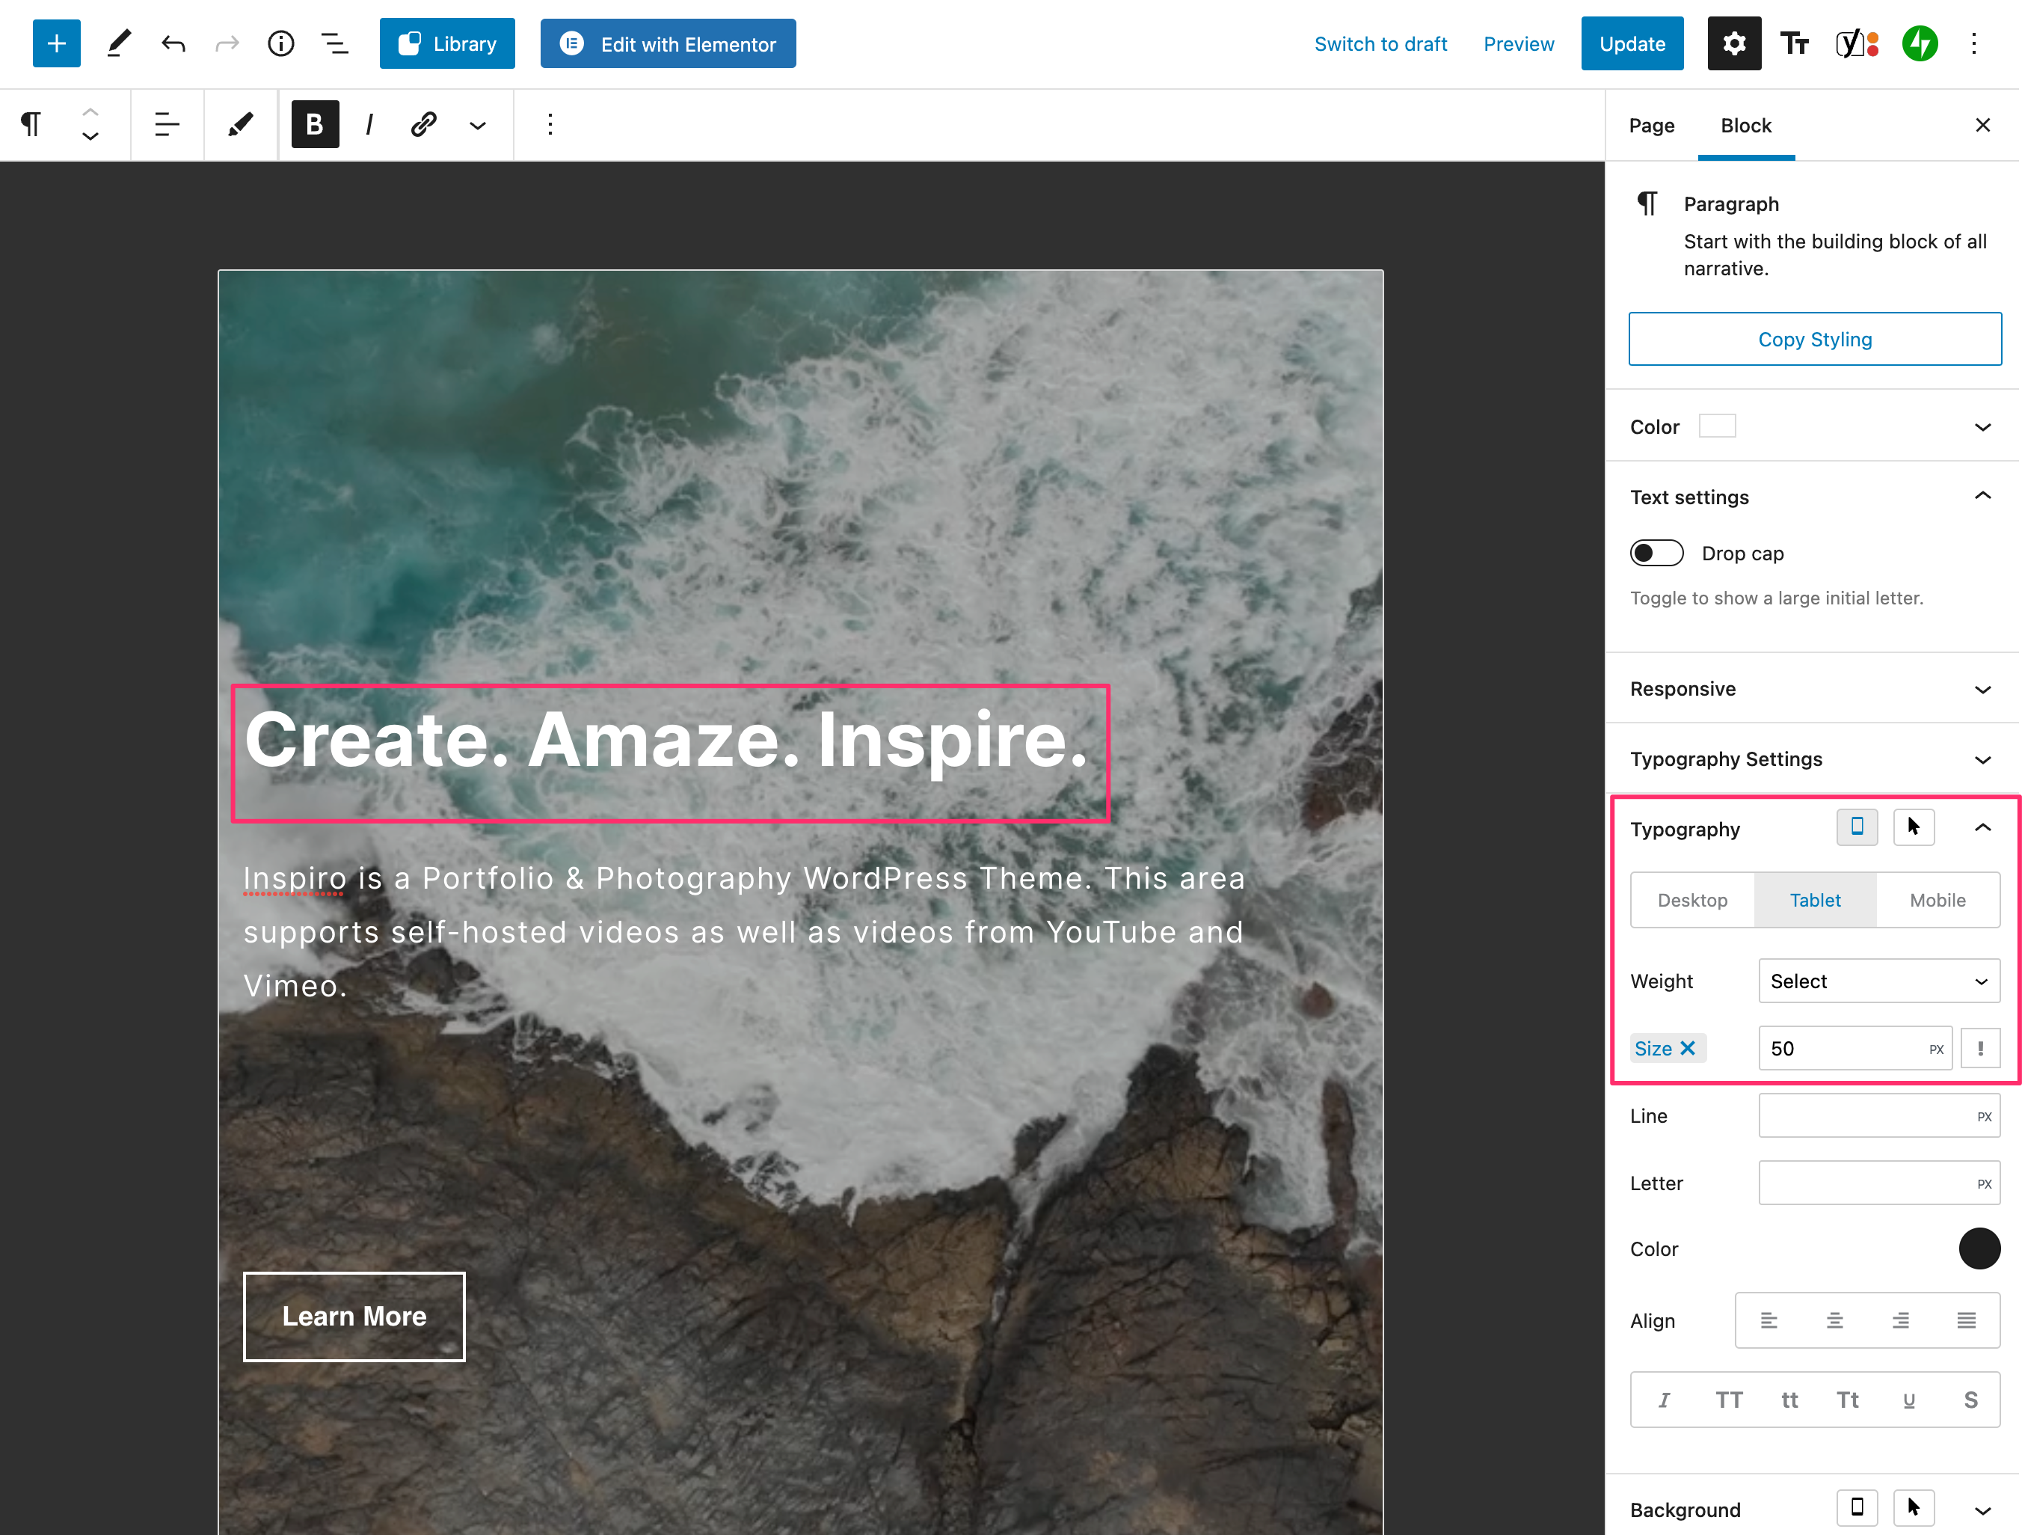Click the settings gear icon
This screenshot has height=1535, width=2022.
(1733, 44)
